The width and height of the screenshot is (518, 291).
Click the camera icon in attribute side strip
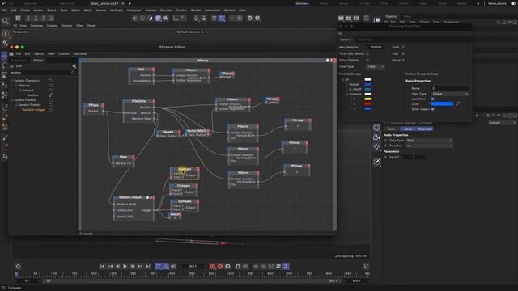tap(376, 137)
